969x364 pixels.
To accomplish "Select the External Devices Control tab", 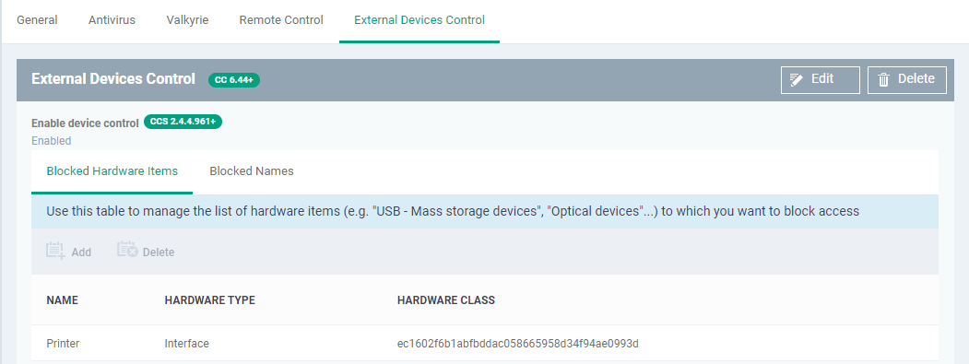I will 419,19.
